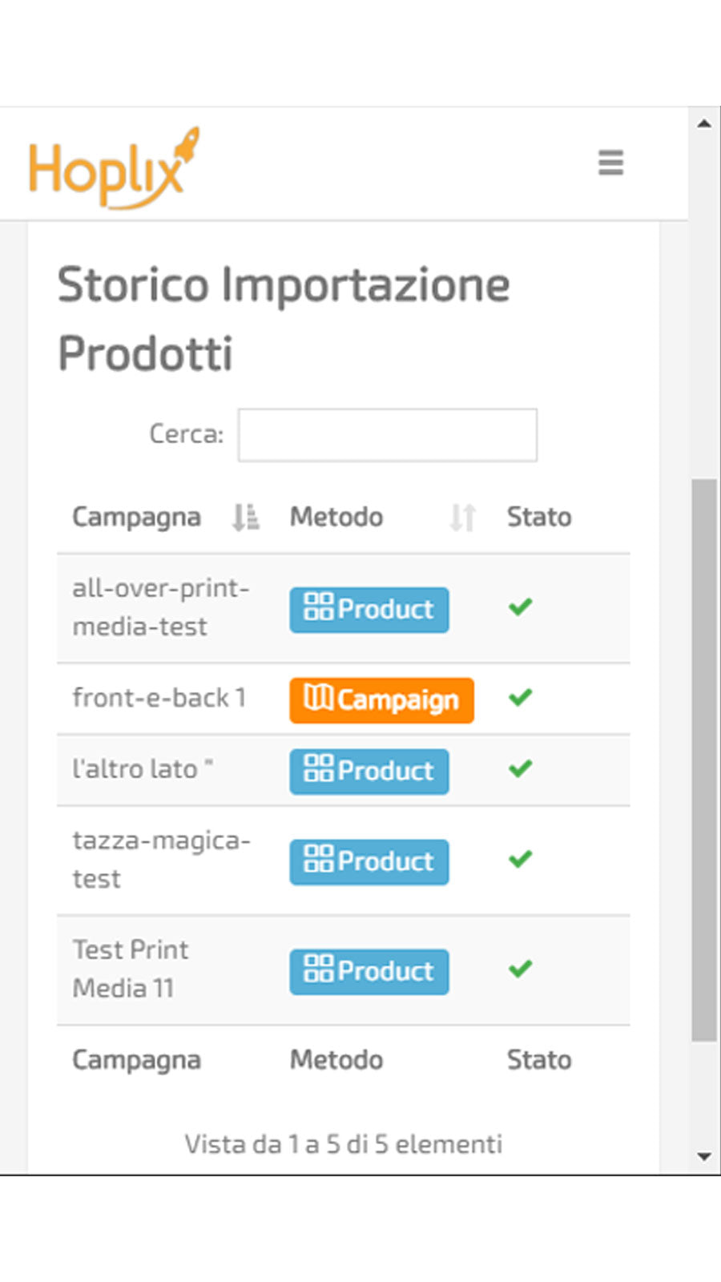
Task: Select the front-e-back 1 campaign name
Action: 159,698
